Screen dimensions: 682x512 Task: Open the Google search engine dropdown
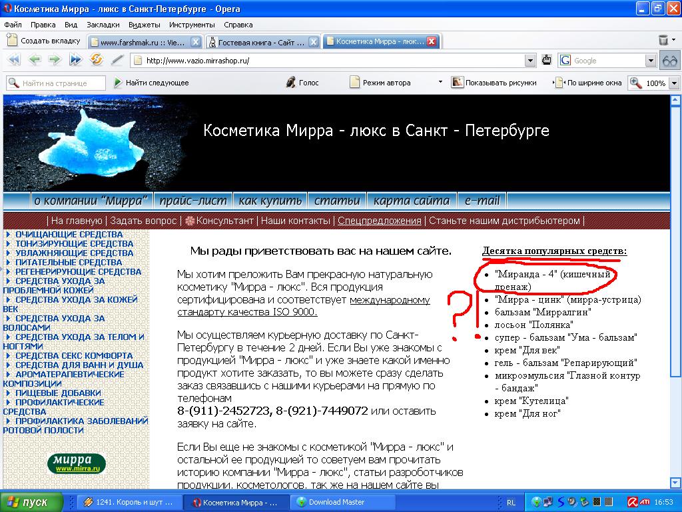(651, 61)
